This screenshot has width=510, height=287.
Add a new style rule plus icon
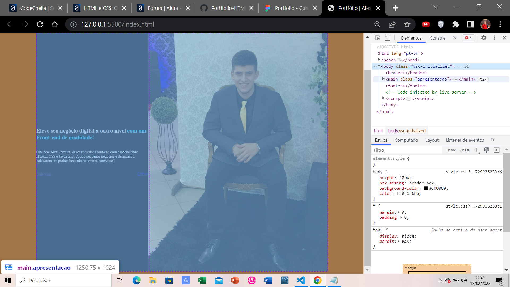(476, 150)
